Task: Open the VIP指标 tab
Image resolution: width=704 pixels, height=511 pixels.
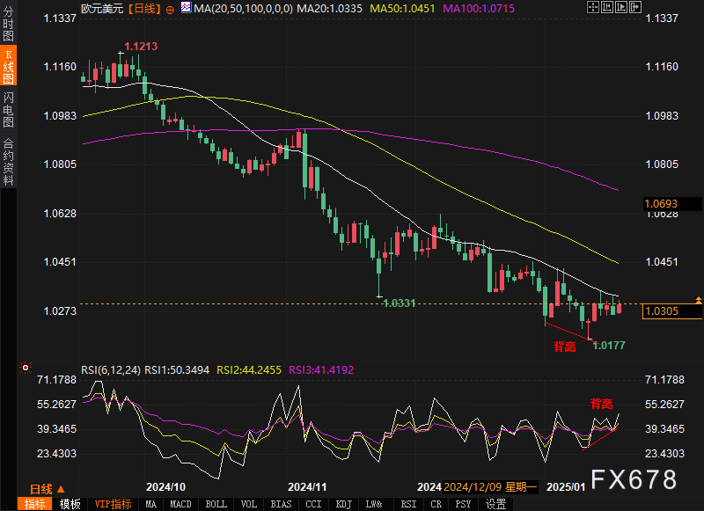Action: (x=113, y=504)
